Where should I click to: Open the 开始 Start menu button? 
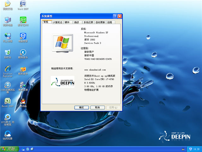pyautogui.click(x=9, y=149)
